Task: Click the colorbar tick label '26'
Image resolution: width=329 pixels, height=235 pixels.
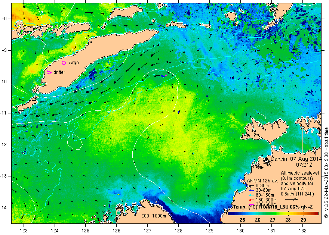Action: click(x=258, y=220)
